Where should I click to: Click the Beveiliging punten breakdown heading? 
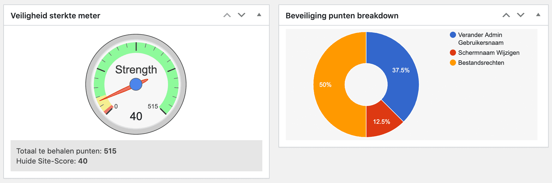coord(342,16)
